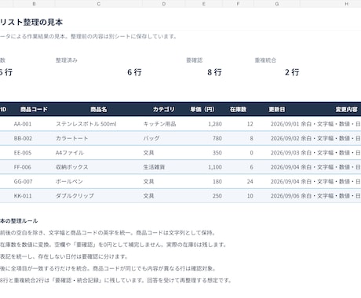Click date 2026/09/04 in GG-007 row
The height and width of the screenshot is (298, 361).
[x=285, y=181]
